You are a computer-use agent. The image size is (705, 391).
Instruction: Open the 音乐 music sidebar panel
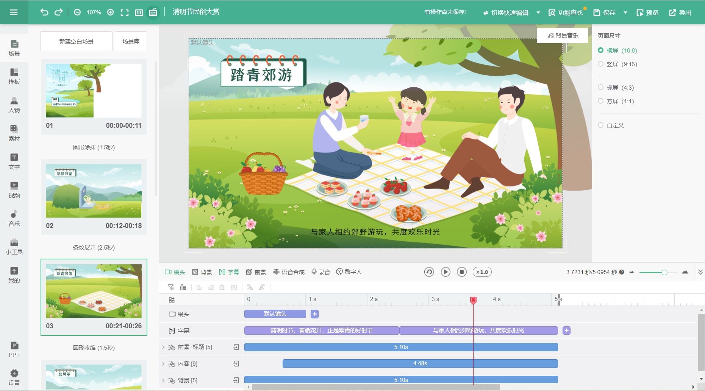point(14,218)
